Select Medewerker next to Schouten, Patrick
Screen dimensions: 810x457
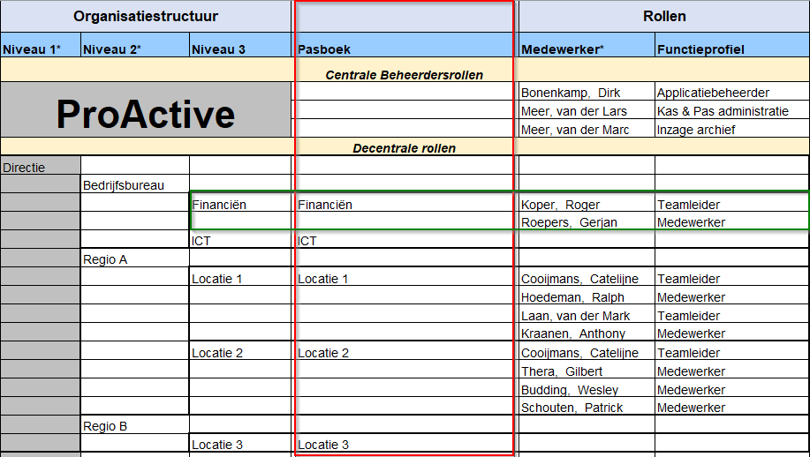pyautogui.click(x=732, y=406)
